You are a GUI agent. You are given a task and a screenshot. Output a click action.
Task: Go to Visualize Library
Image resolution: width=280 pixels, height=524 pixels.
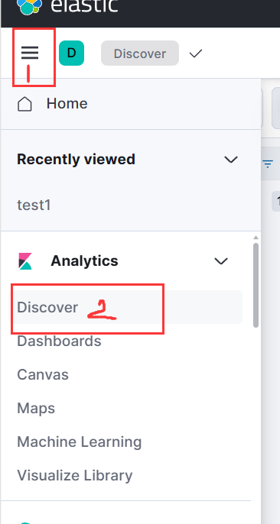pos(75,476)
